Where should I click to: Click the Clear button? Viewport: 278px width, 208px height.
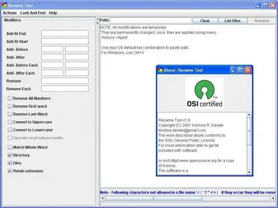[205, 21]
